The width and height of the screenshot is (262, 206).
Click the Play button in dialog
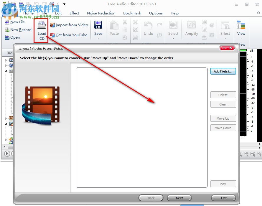coord(223,184)
